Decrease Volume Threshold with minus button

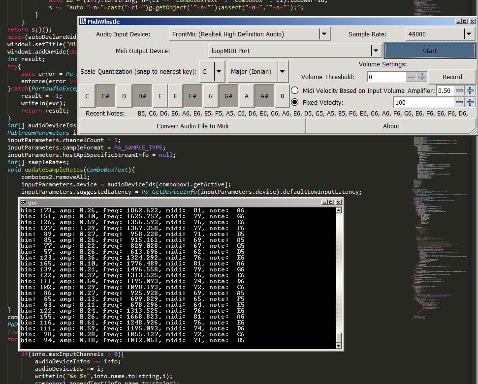(411, 77)
